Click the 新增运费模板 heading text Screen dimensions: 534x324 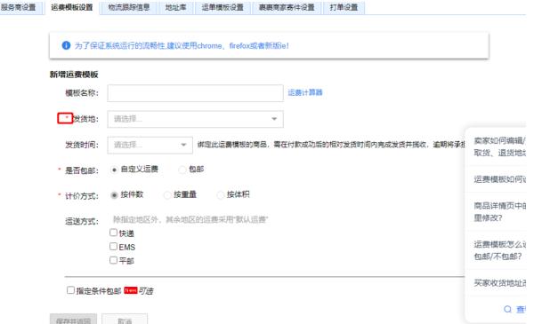(74, 75)
